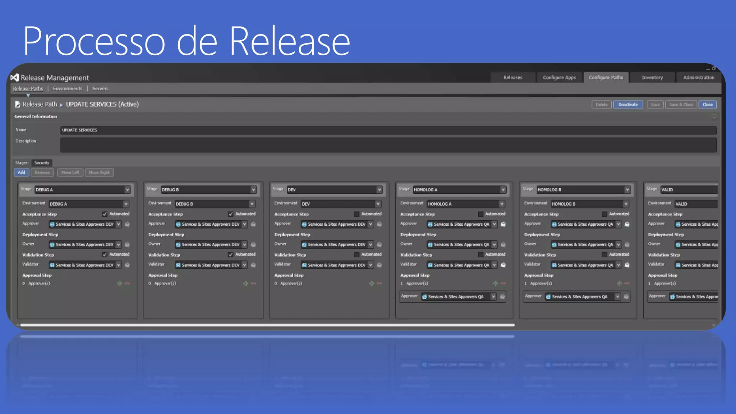Click the Add stage button
This screenshot has width=736, height=414.
[x=22, y=172]
